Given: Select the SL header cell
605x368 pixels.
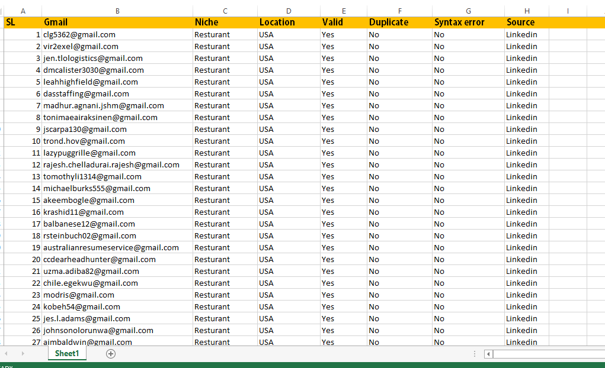Looking at the screenshot, I should (x=23, y=22).
